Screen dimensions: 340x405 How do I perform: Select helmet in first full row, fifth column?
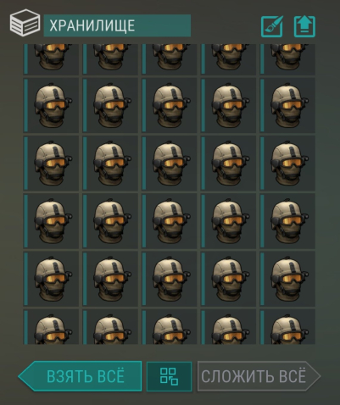click(x=287, y=105)
